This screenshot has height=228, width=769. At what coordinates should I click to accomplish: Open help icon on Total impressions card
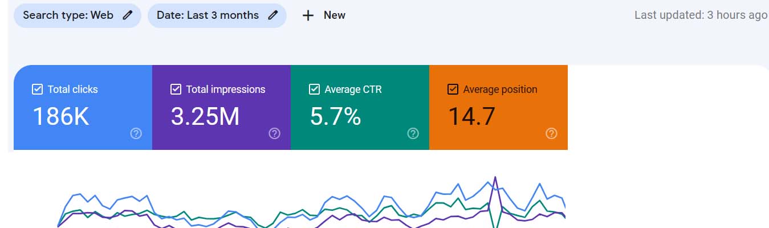(x=274, y=133)
